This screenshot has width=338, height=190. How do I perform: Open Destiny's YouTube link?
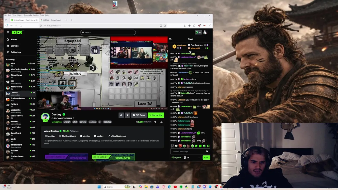coord(85,136)
